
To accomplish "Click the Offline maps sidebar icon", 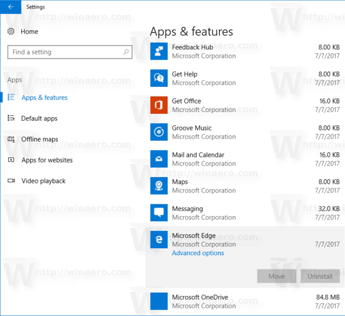I will (x=11, y=139).
